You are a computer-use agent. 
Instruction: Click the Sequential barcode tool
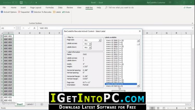[24, 12]
